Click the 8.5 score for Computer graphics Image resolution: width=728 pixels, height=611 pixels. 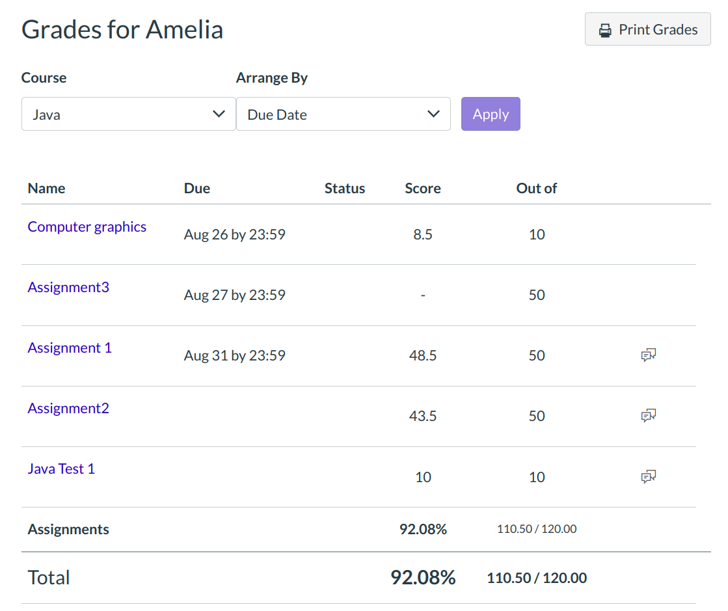(x=423, y=234)
